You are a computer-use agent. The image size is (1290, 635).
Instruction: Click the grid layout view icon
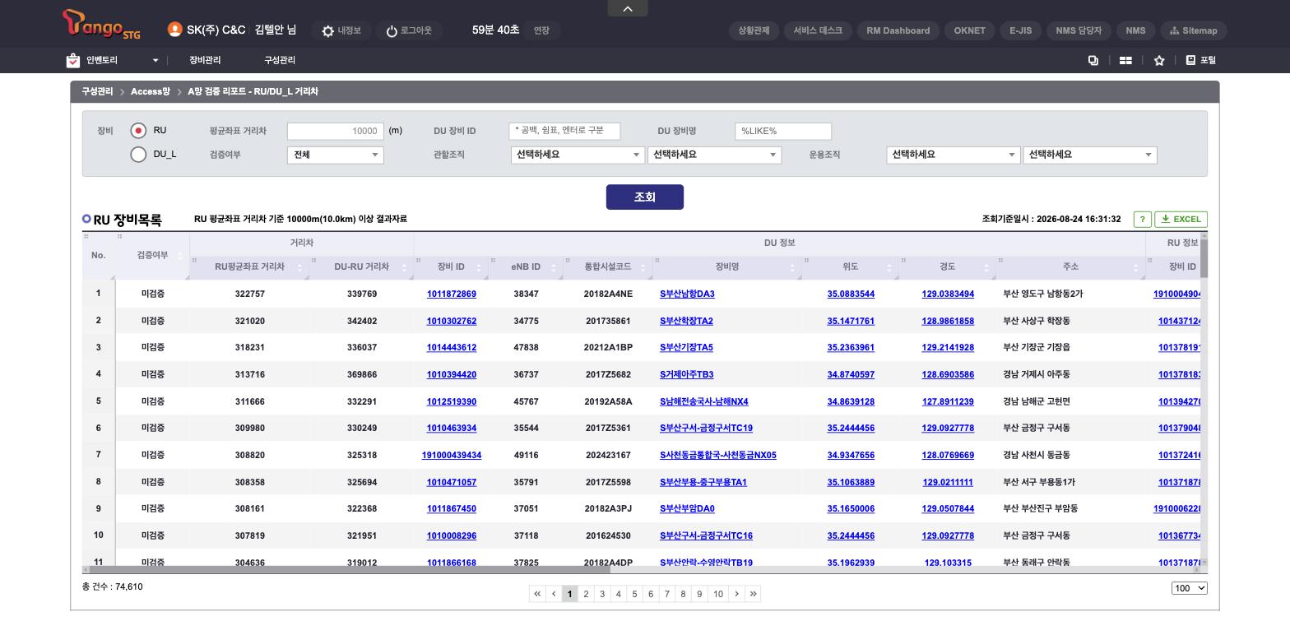tap(1125, 60)
